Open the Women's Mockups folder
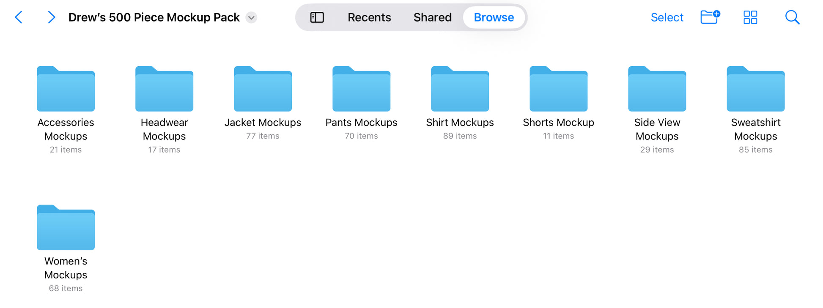The width and height of the screenshot is (823, 308). (x=66, y=228)
